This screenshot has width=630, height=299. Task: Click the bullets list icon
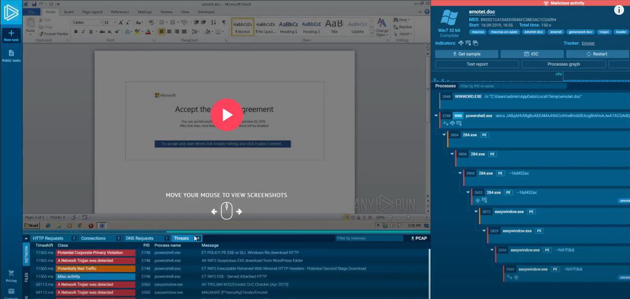163,23
